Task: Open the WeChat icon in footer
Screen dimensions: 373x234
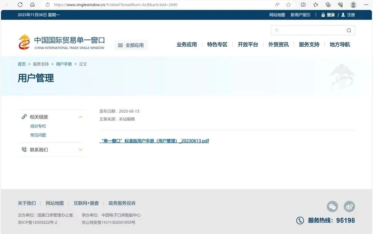Action: tap(332, 206)
